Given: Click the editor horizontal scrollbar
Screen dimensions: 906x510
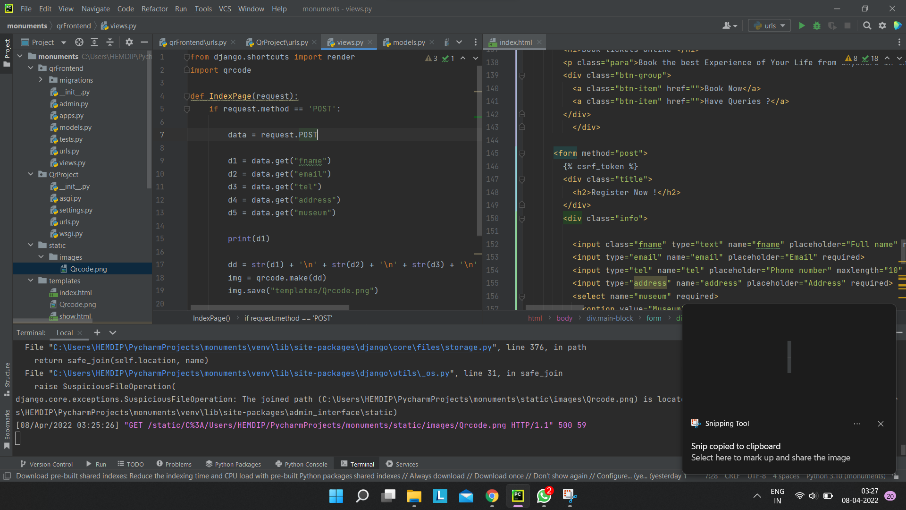Looking at the screenshot, I should (269, 307).
